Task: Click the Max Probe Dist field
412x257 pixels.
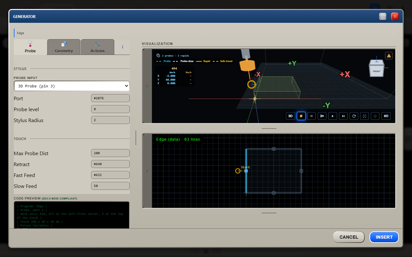Action: 110,153
